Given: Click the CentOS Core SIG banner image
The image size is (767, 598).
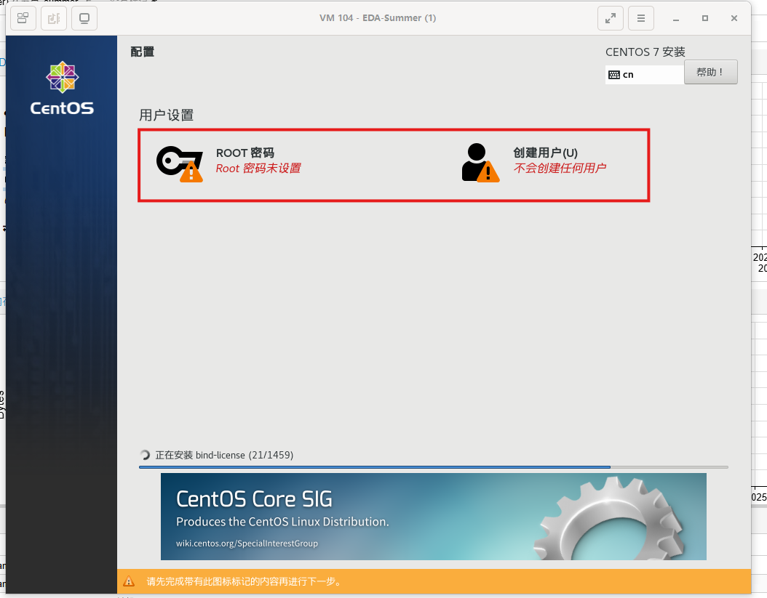Looking at the screenshot, I should pos(433,517).
